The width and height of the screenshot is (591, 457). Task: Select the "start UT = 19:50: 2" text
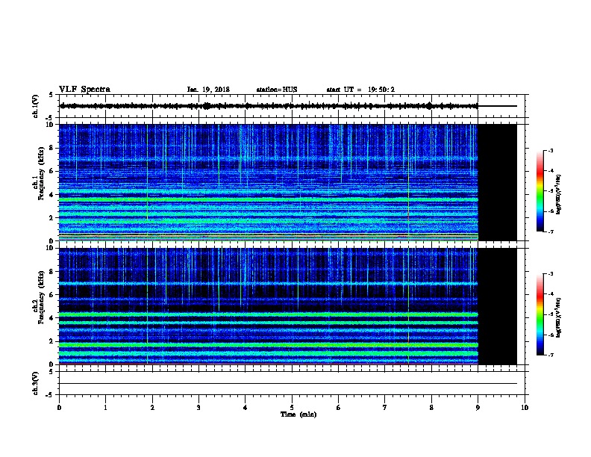click(360, 90)
